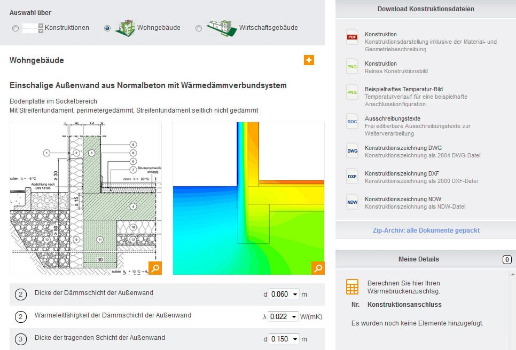Click the Konstruktionszeichnung NDW download link
This screenshot has height=350, width=516.
click(x=403, y=199)
